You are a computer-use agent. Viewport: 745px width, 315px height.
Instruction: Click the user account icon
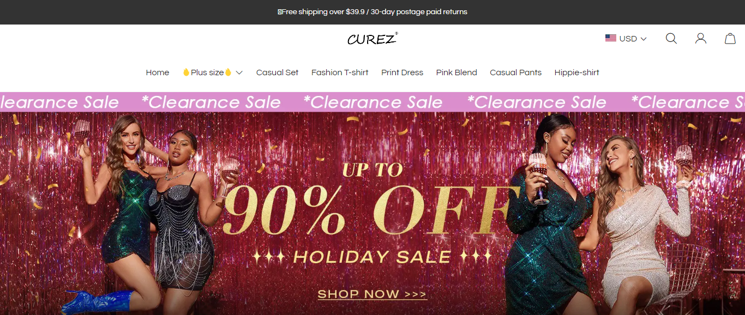pos(701,39)
